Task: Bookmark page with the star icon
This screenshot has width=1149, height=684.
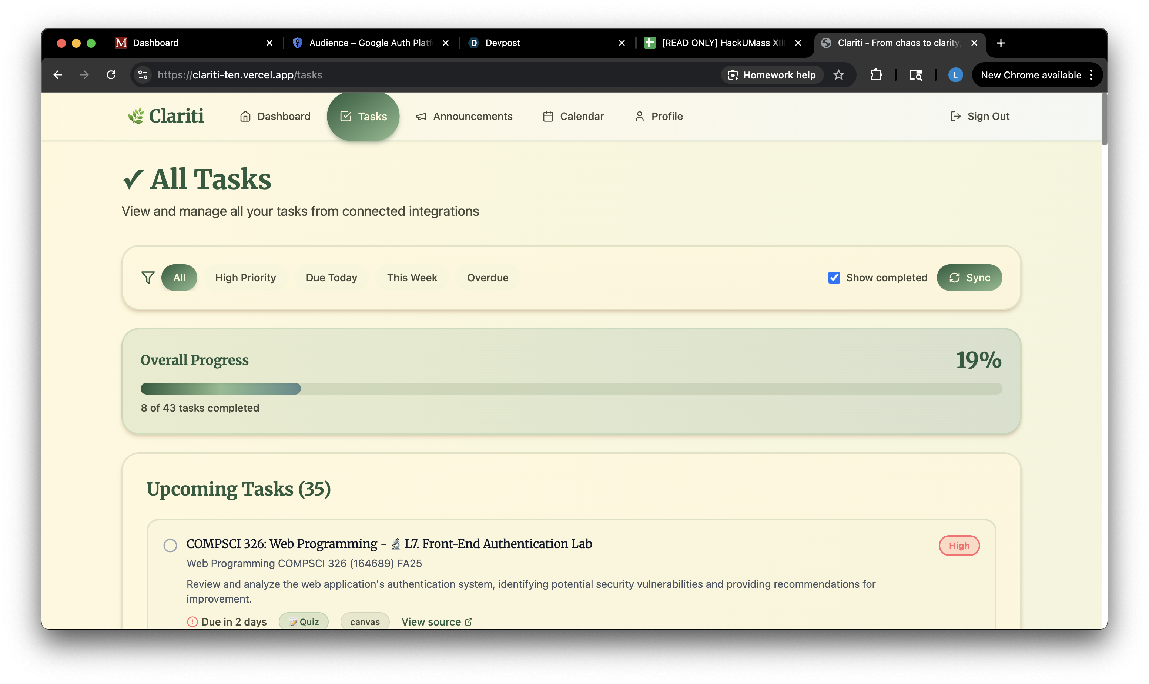Action: point(838,75)
